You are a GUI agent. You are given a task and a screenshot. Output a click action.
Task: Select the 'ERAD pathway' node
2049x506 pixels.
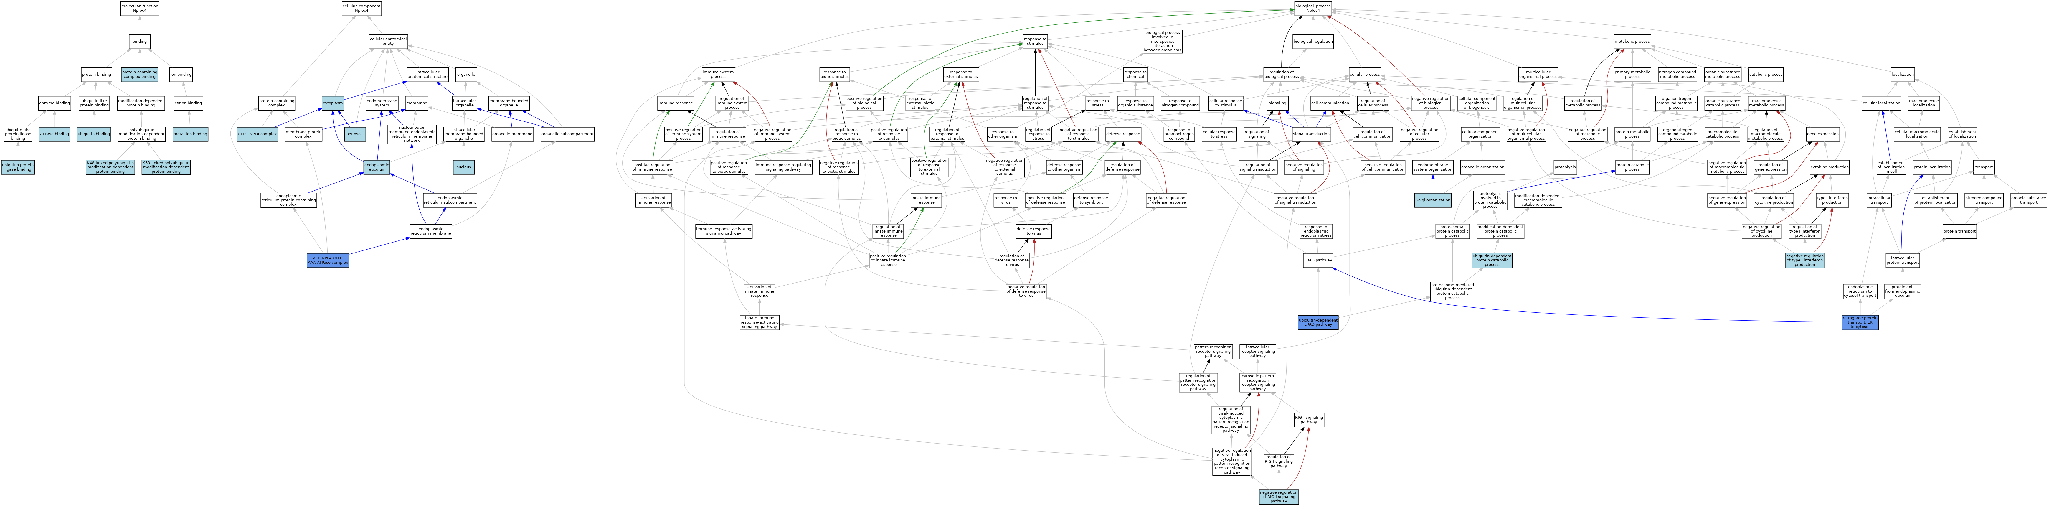(1318, 260)
